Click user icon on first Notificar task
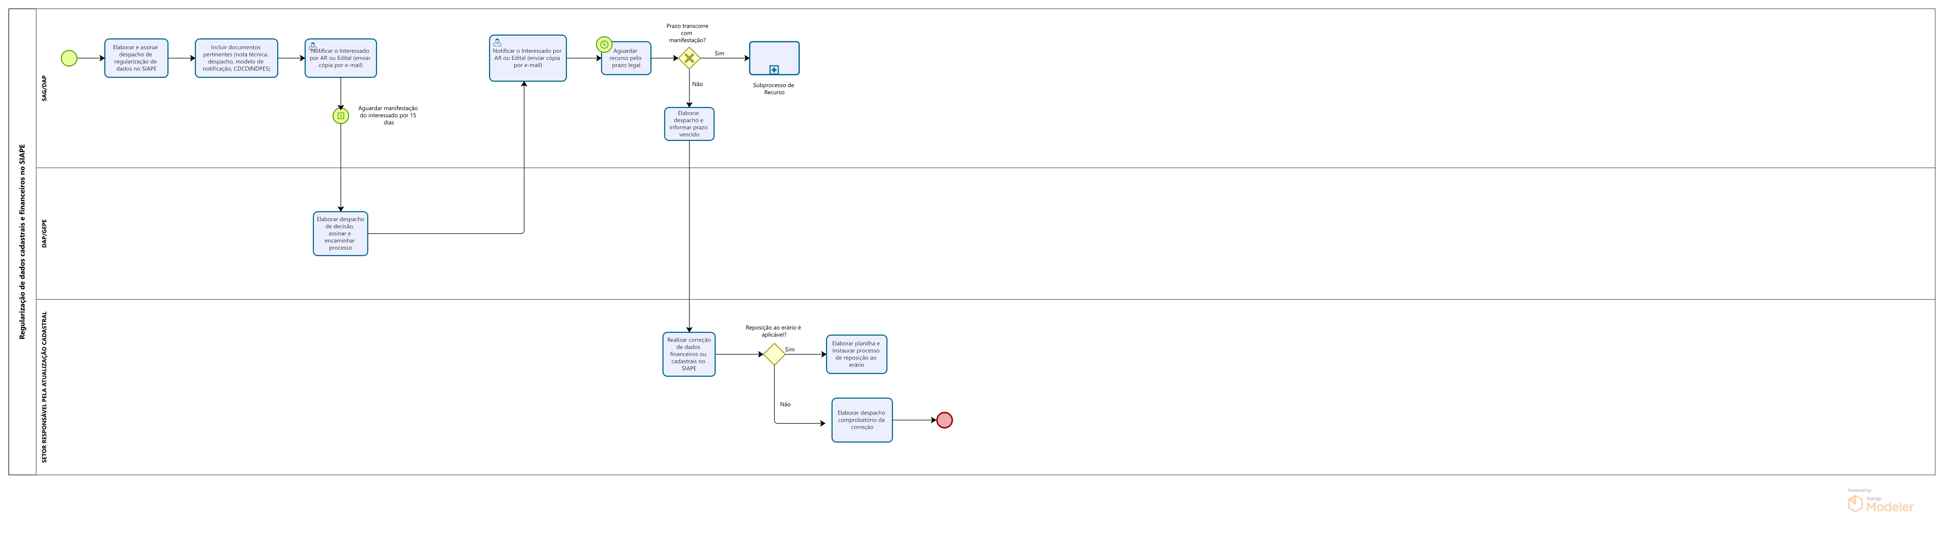The image size is (1944, 555). tap(312, 47)
